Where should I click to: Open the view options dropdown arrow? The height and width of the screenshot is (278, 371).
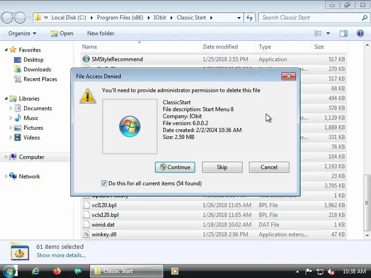(328, 33)
